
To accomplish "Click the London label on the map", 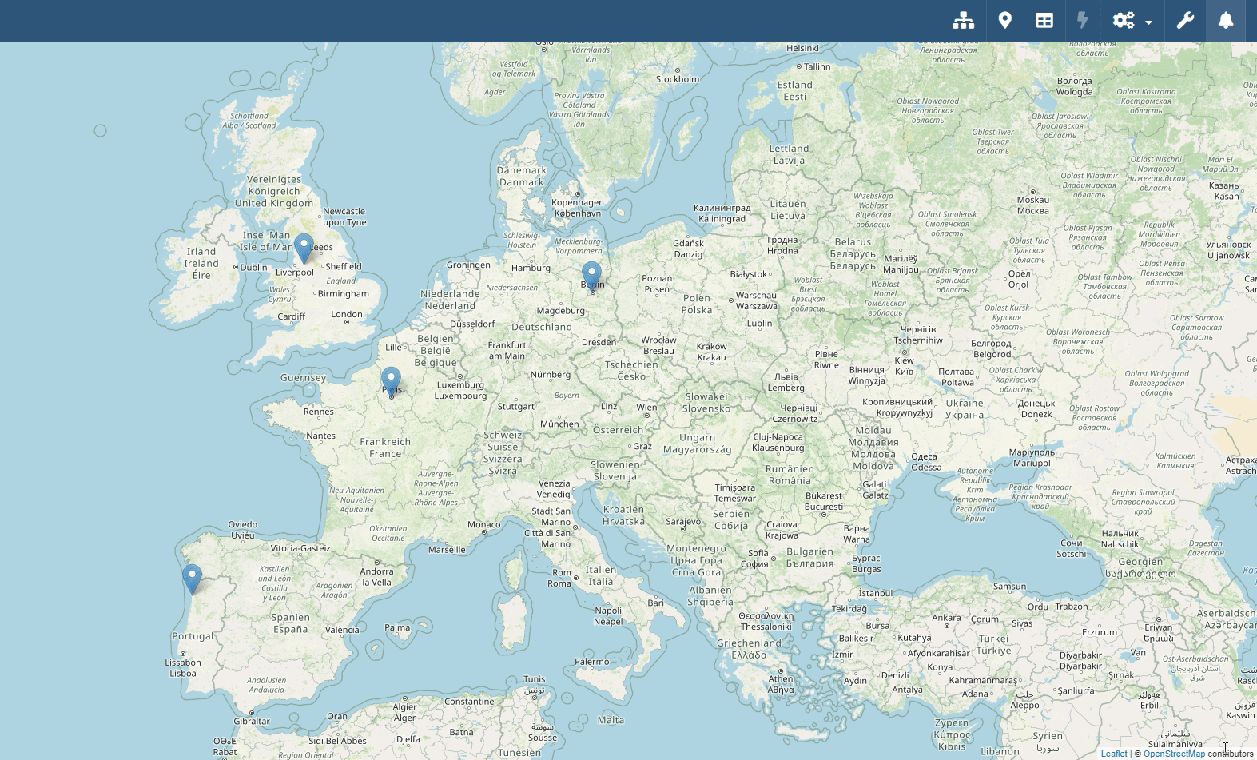I will [x=347, y=314].
